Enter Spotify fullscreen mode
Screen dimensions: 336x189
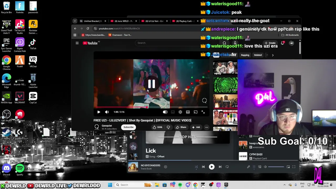pos(294,167)
